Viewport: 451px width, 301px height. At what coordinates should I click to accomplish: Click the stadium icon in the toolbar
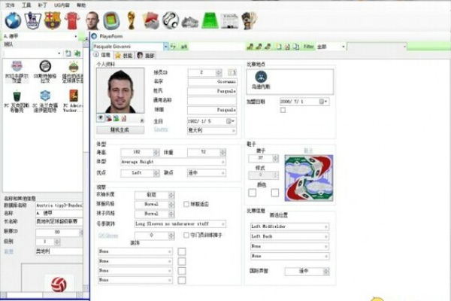tap(111, 20)
